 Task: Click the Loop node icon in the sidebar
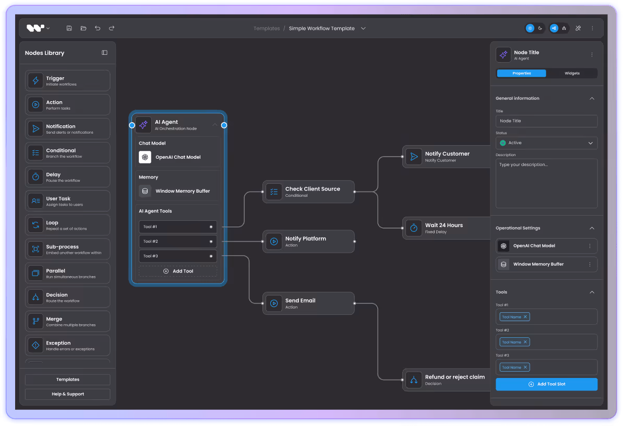pyautogui.click(x=35, y=224)
